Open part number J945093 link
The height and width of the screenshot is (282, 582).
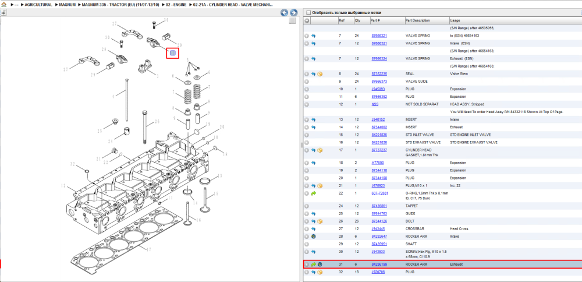pos(378,89)
